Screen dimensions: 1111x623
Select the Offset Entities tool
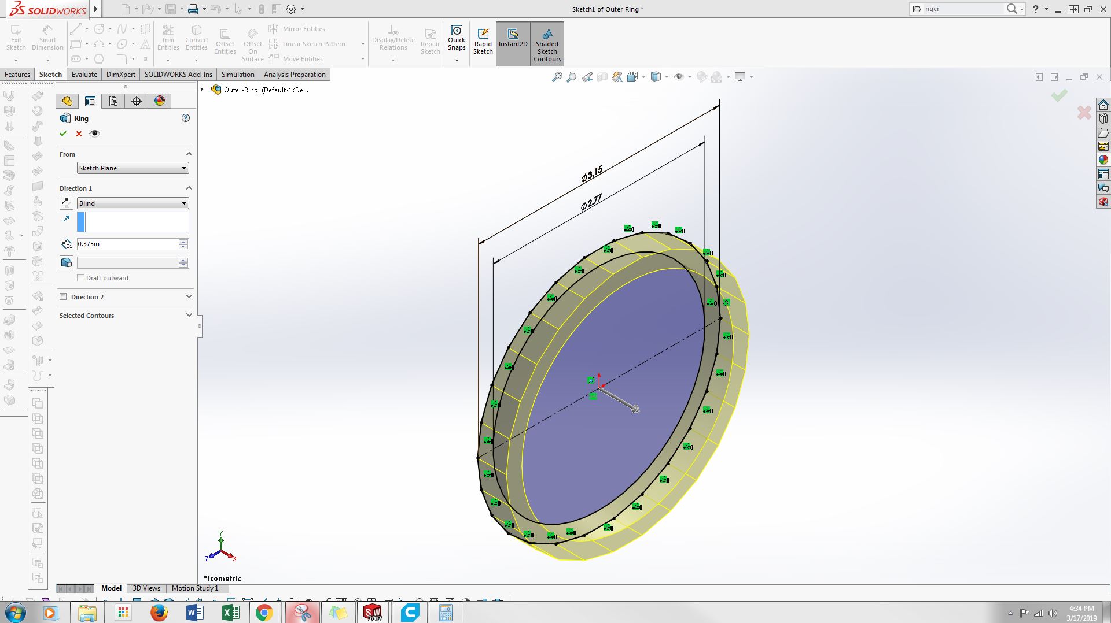point(225,42)
